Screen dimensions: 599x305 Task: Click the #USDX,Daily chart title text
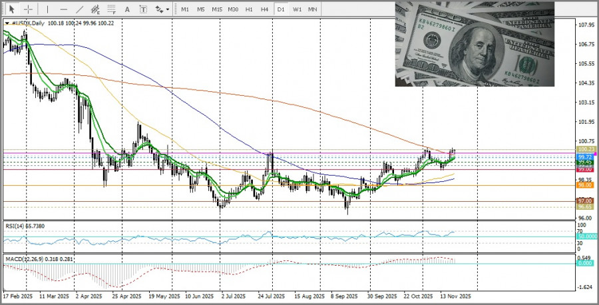28,23
